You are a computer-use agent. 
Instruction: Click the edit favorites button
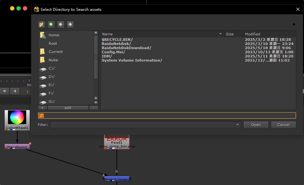pyautogui.click(x=68, y=108)
